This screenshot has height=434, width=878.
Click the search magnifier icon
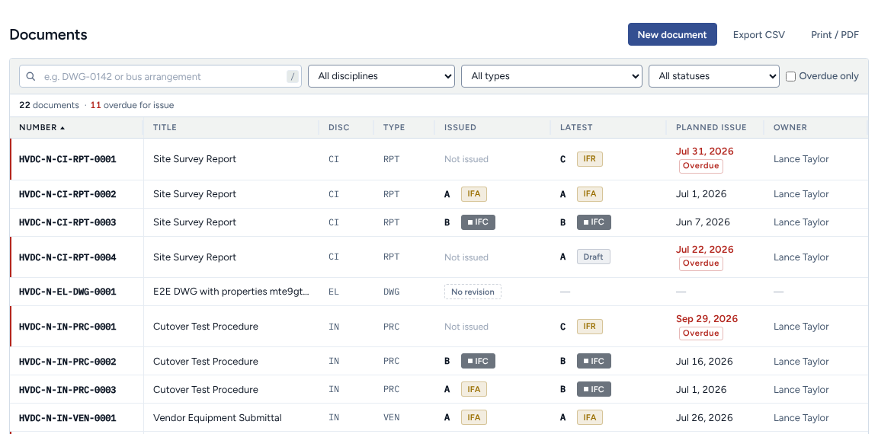point(30,77)
